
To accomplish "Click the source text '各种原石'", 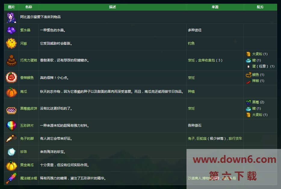I will coord(195,125).
